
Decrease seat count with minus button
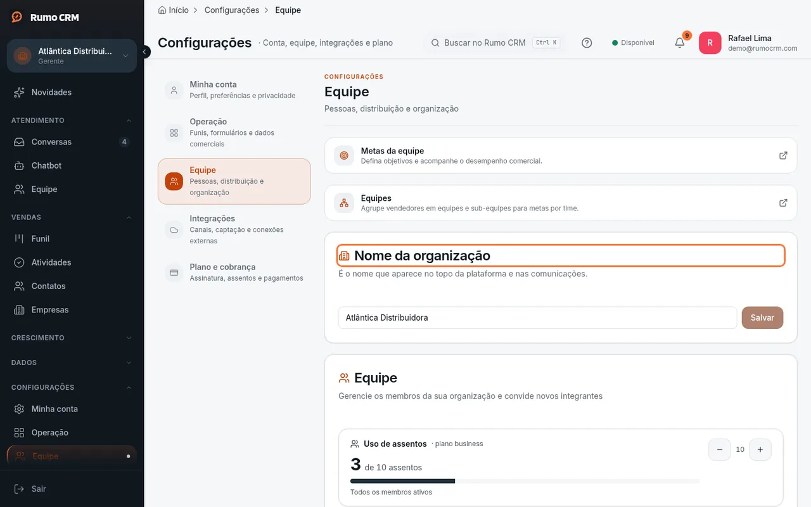pos(719,449)
